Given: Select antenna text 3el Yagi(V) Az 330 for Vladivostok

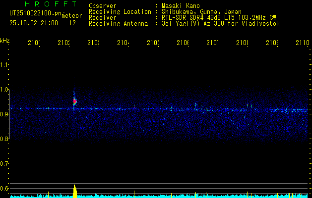Looking at the screenshot, I should click(221, 24).
